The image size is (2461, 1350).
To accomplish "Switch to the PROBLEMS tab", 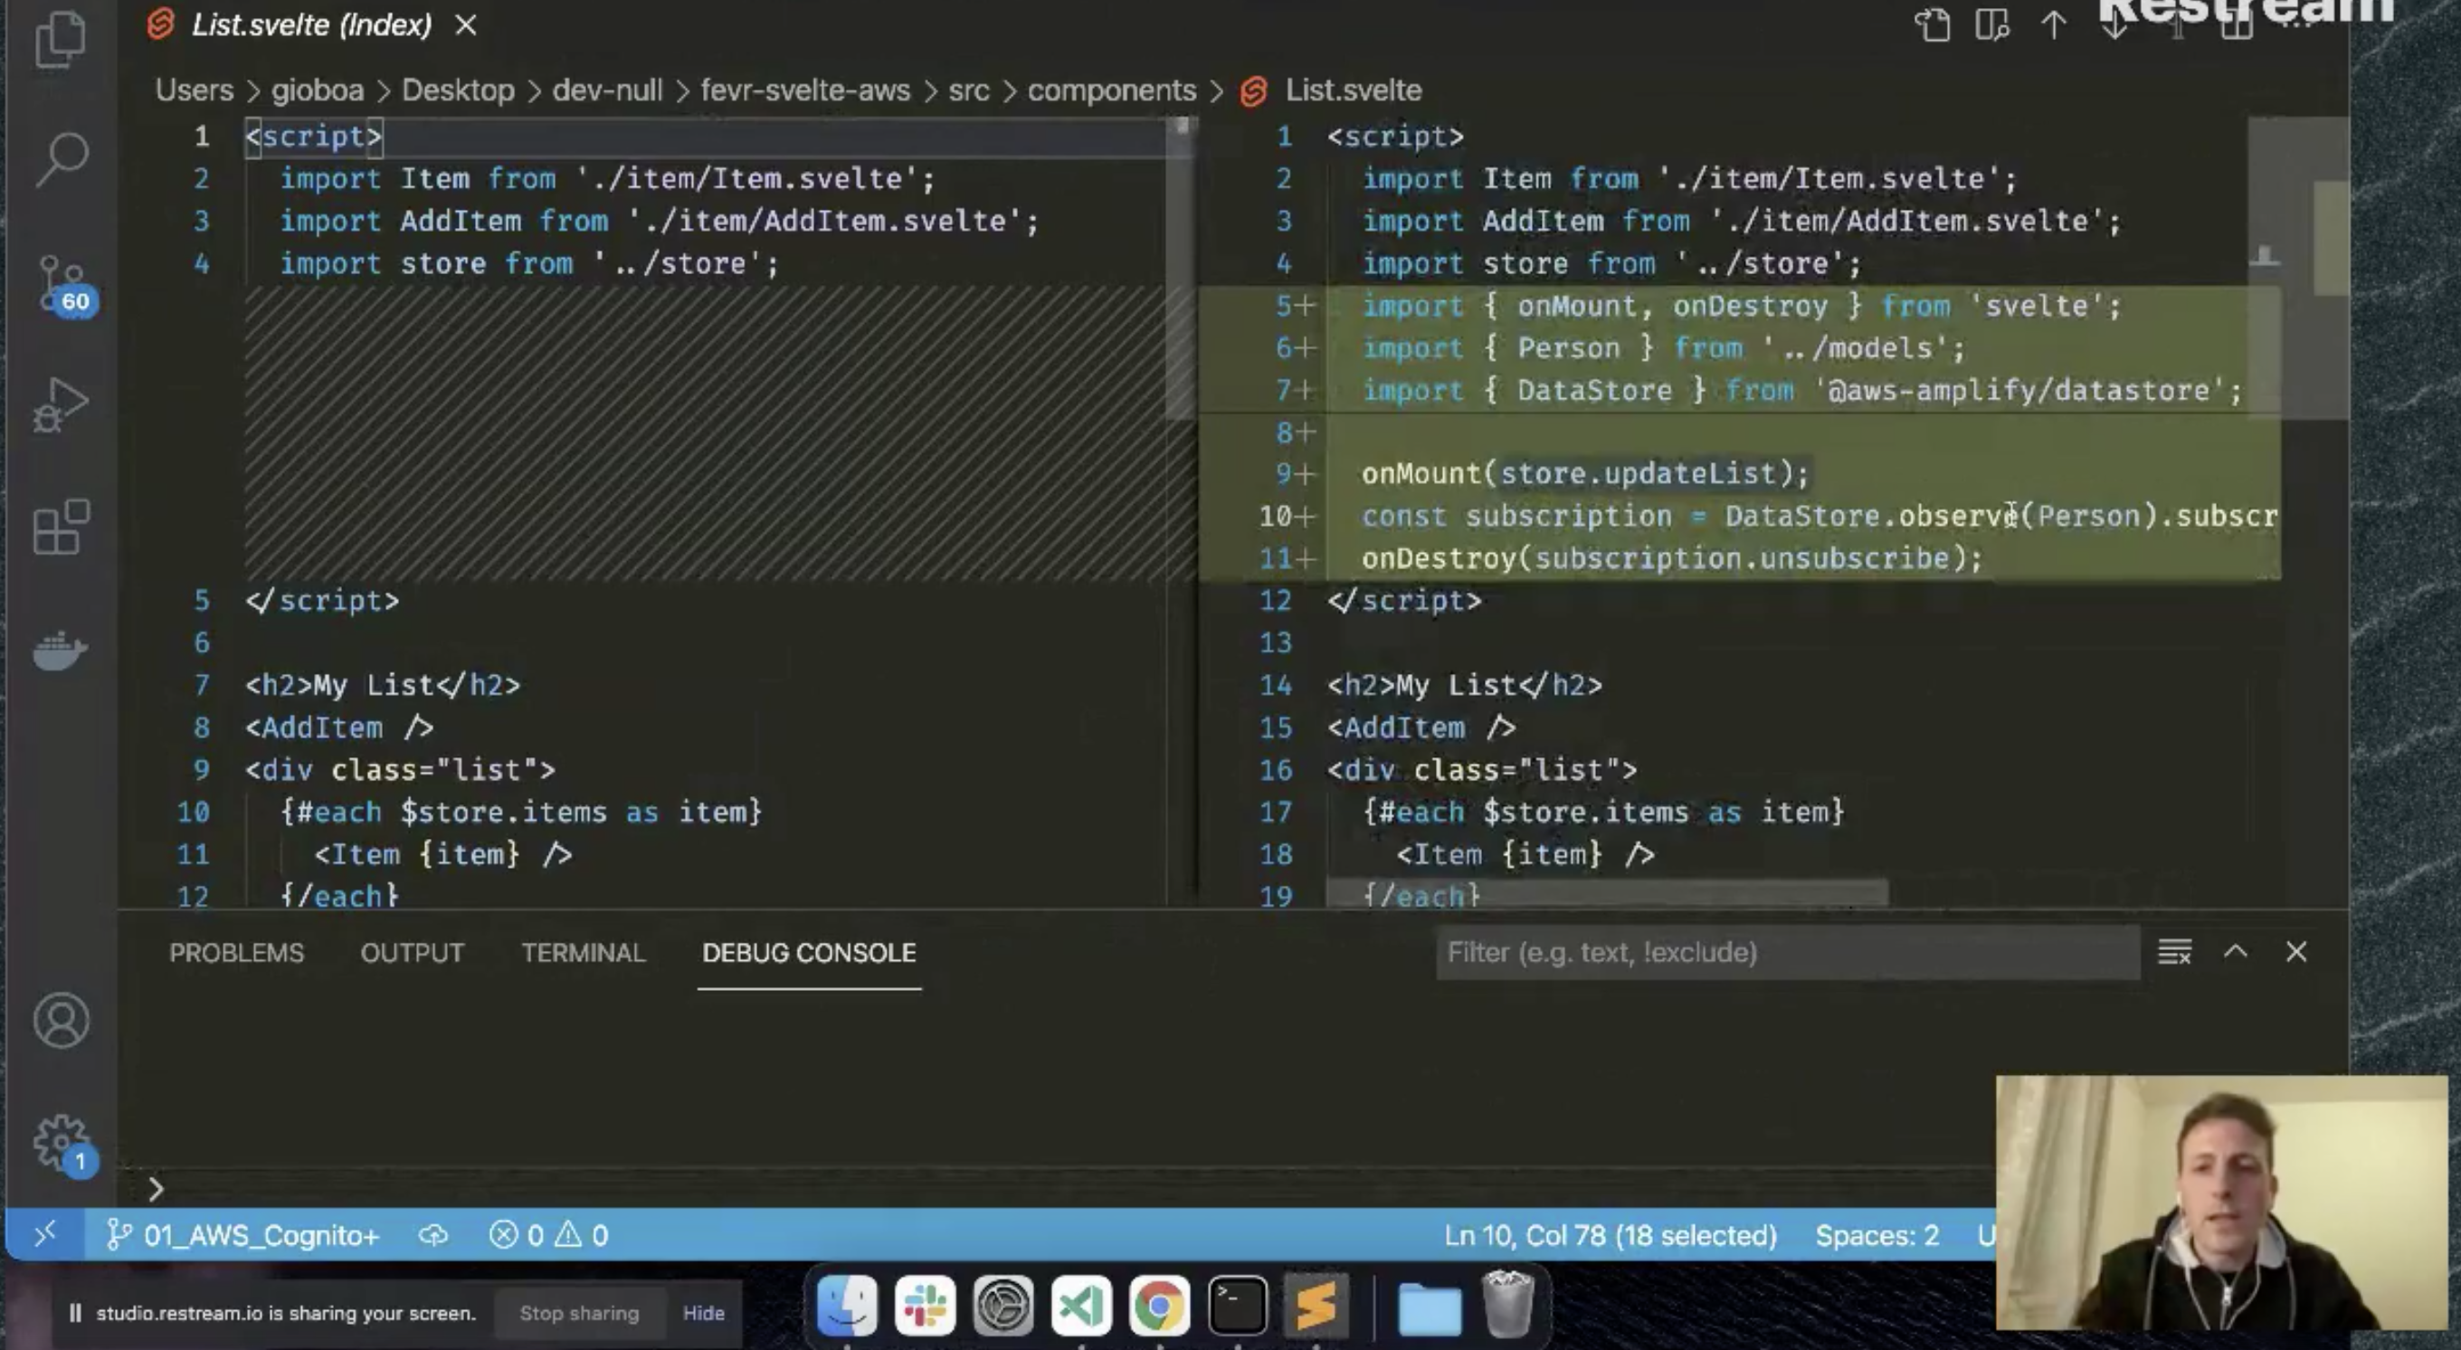I will [x=236, y=953].
